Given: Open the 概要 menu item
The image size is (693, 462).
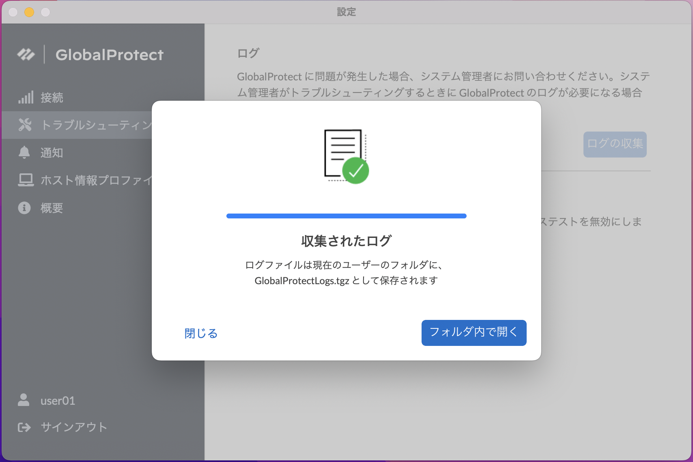Looking at the screenshot, I should click(x=77, y=208).
